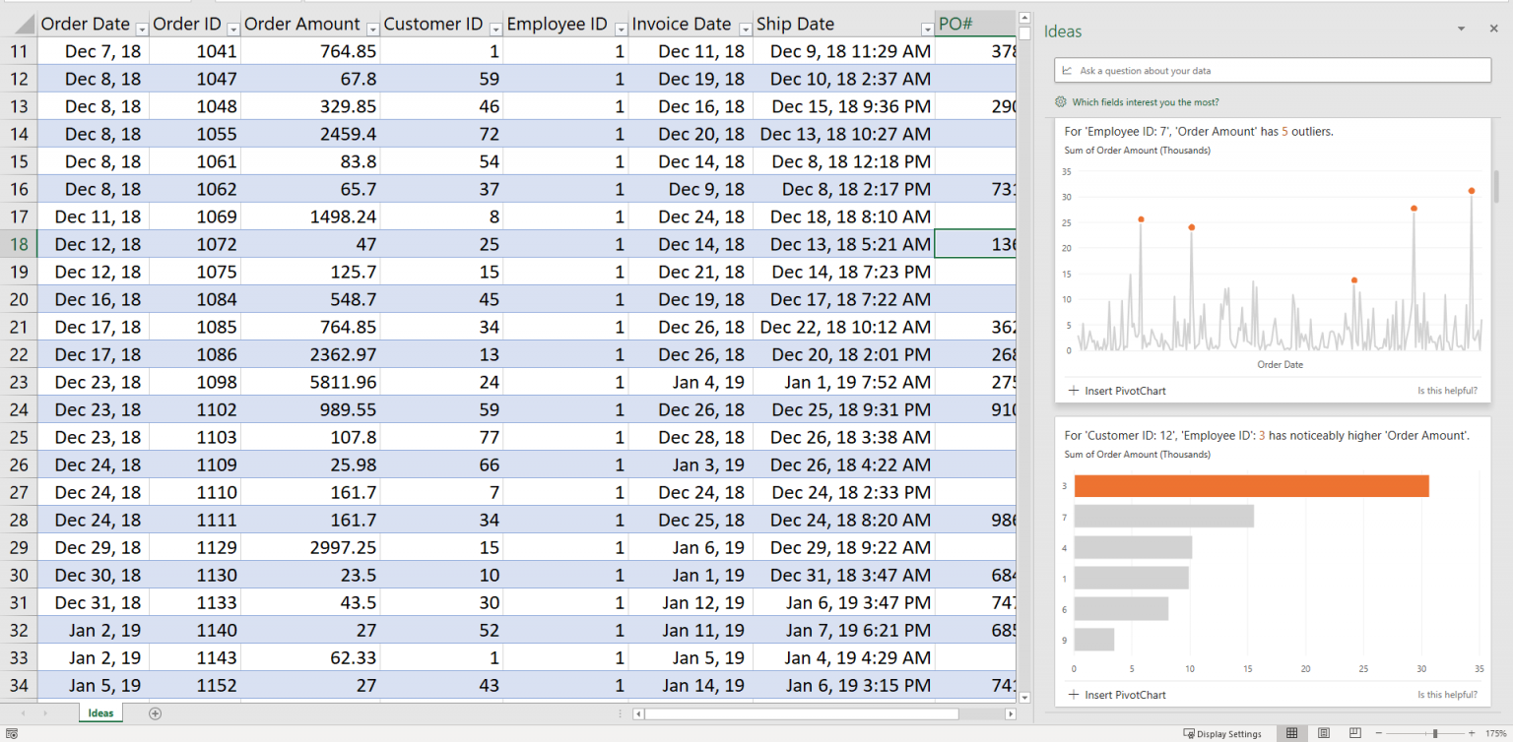The image size is (1513, 742).
Task: Open the Employee ID filter dropdown
Action: (621, 29)
